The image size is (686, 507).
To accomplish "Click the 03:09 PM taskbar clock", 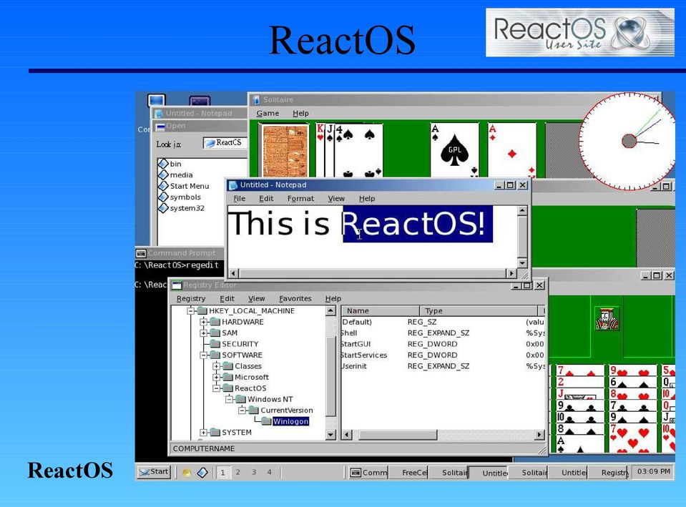I will pyautogui.click(x=654, y=471).
